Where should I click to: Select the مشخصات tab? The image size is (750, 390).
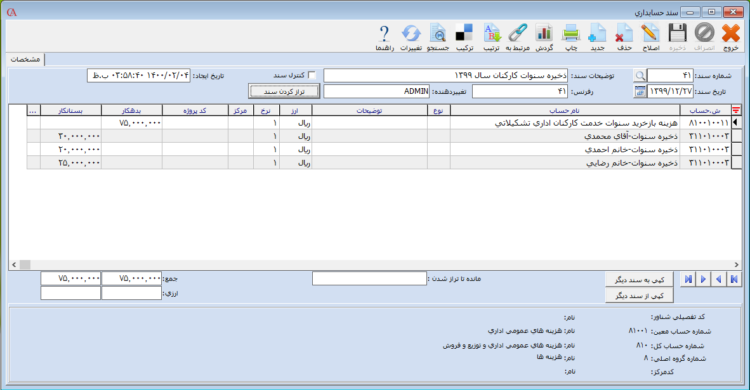click(x=26, y=59)
